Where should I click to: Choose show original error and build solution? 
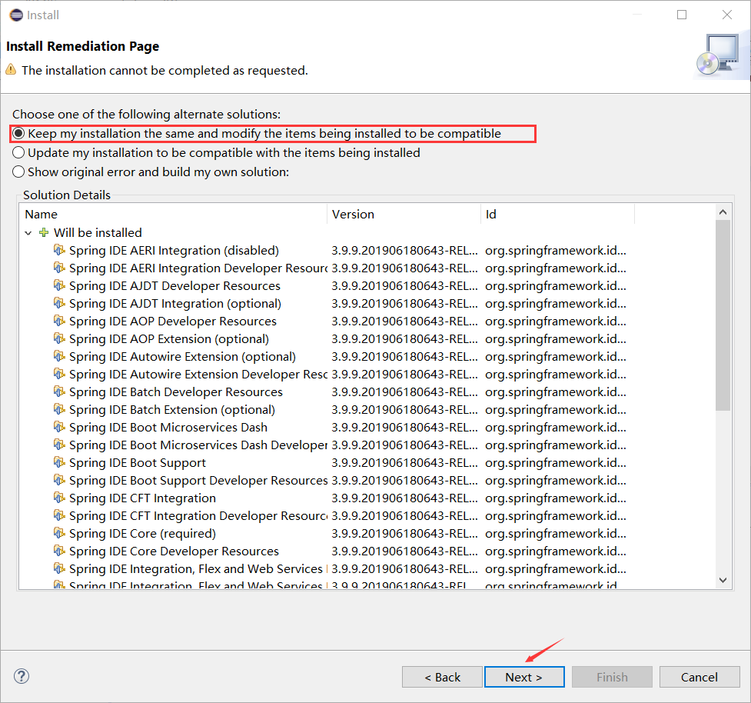(x=18, y=172)
